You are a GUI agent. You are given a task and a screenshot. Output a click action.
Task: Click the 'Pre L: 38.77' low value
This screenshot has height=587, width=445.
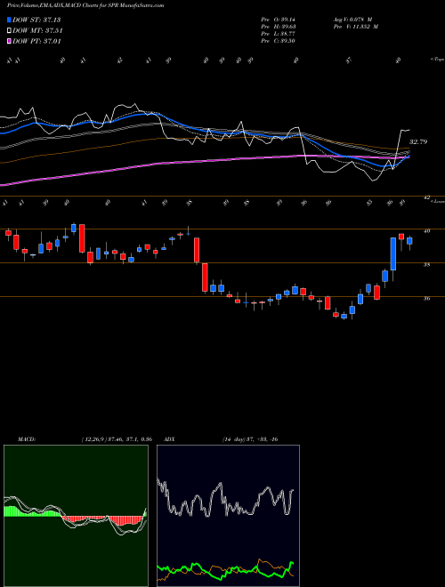pyautogui.click(x=279, y=34)
